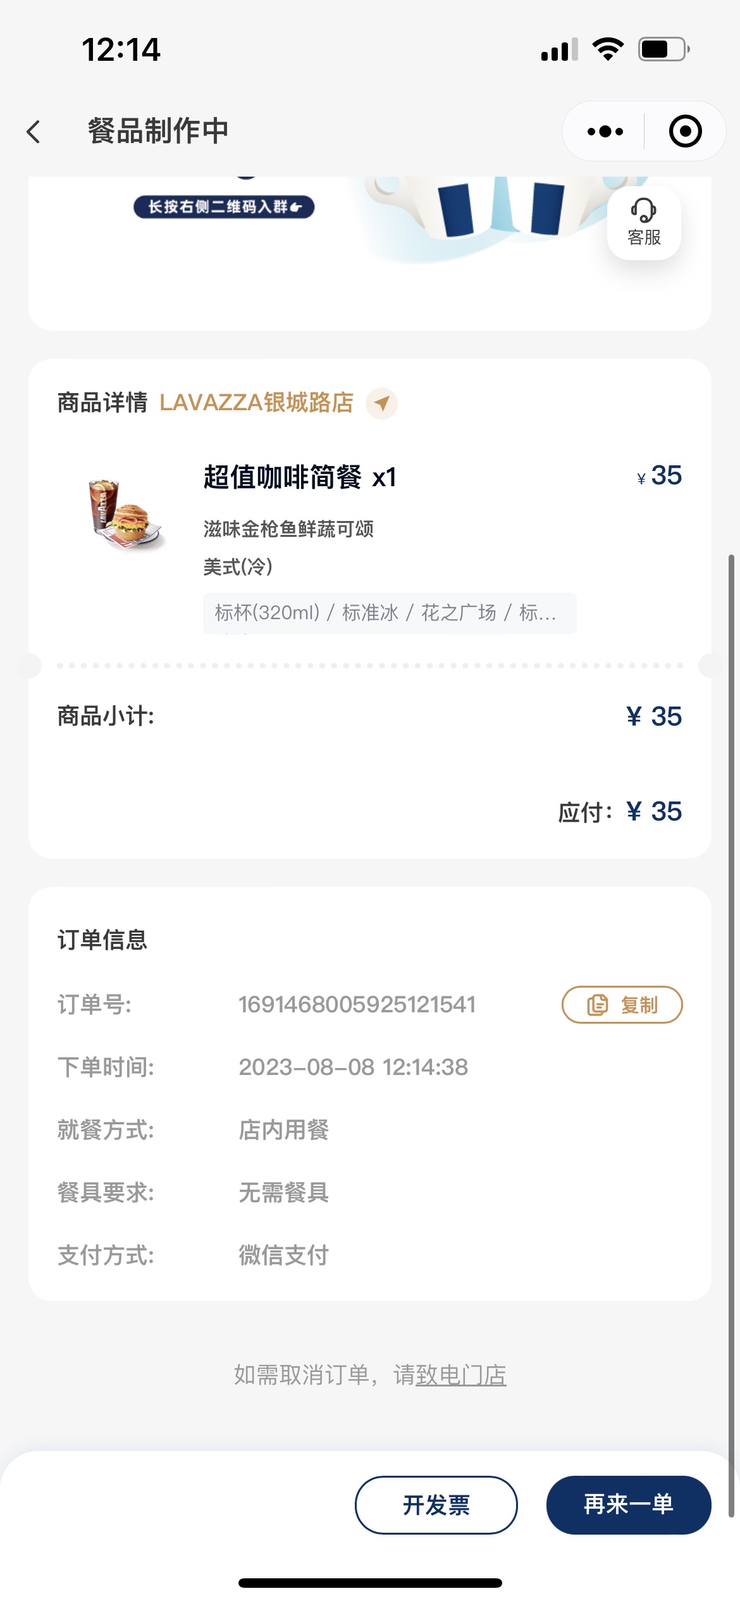Tap the battery status icon

point(663,49)
